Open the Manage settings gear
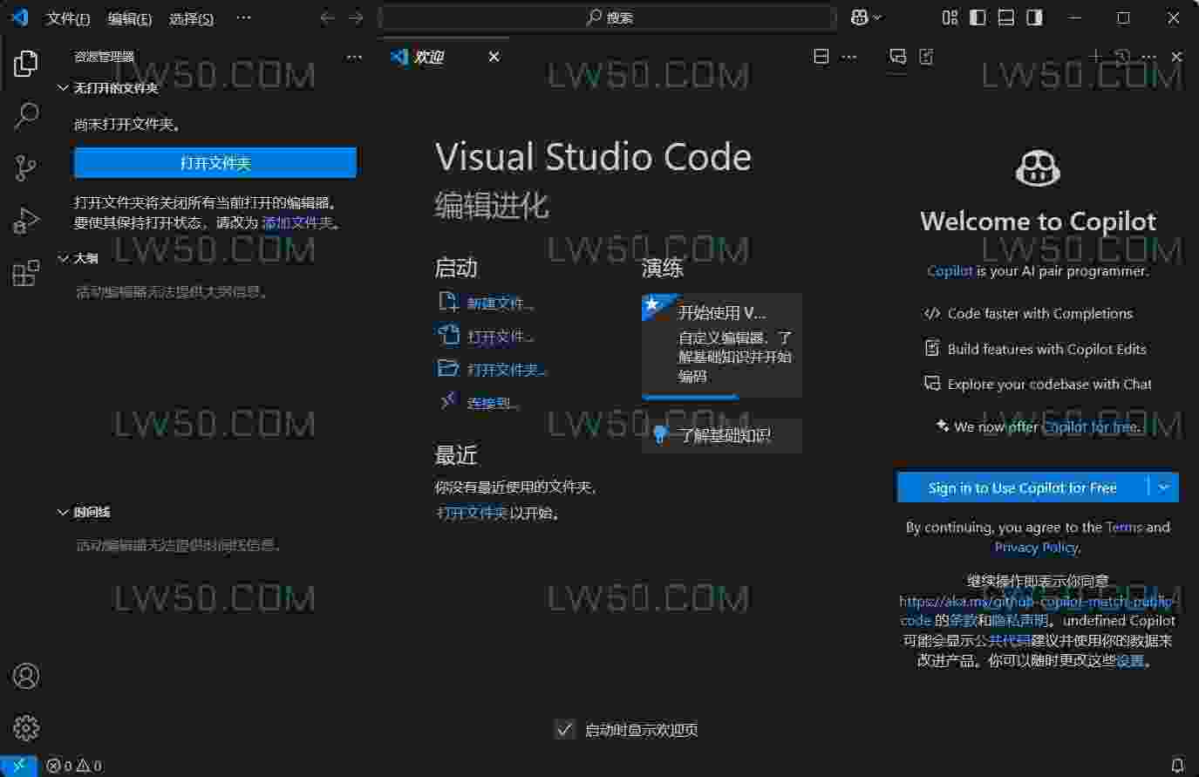This screenshot has width=1199, height=777. tap(26, 728)
